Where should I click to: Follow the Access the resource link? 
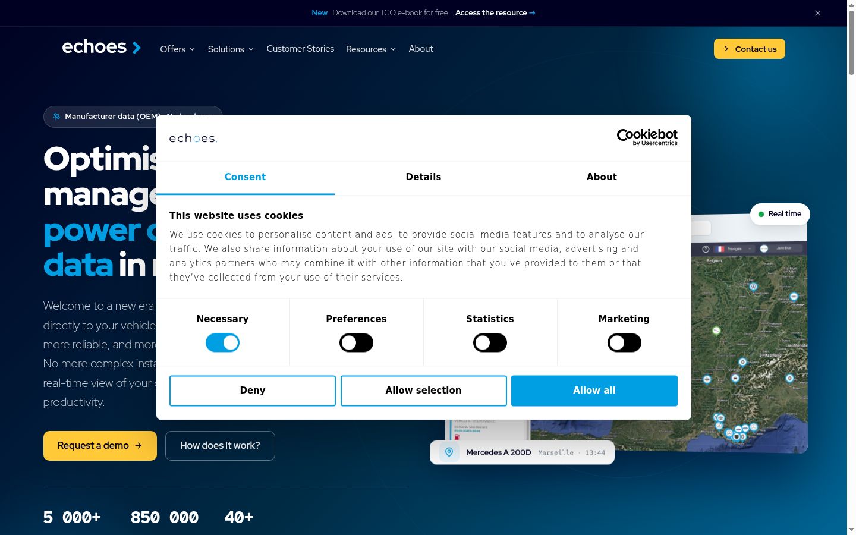coord(495,13)
